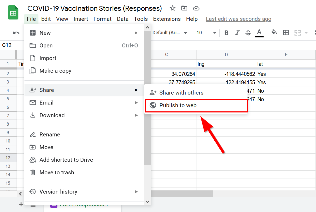Toggle strikethrough formatting
This screenshot has height=212, width=316.
pos(248,33)
